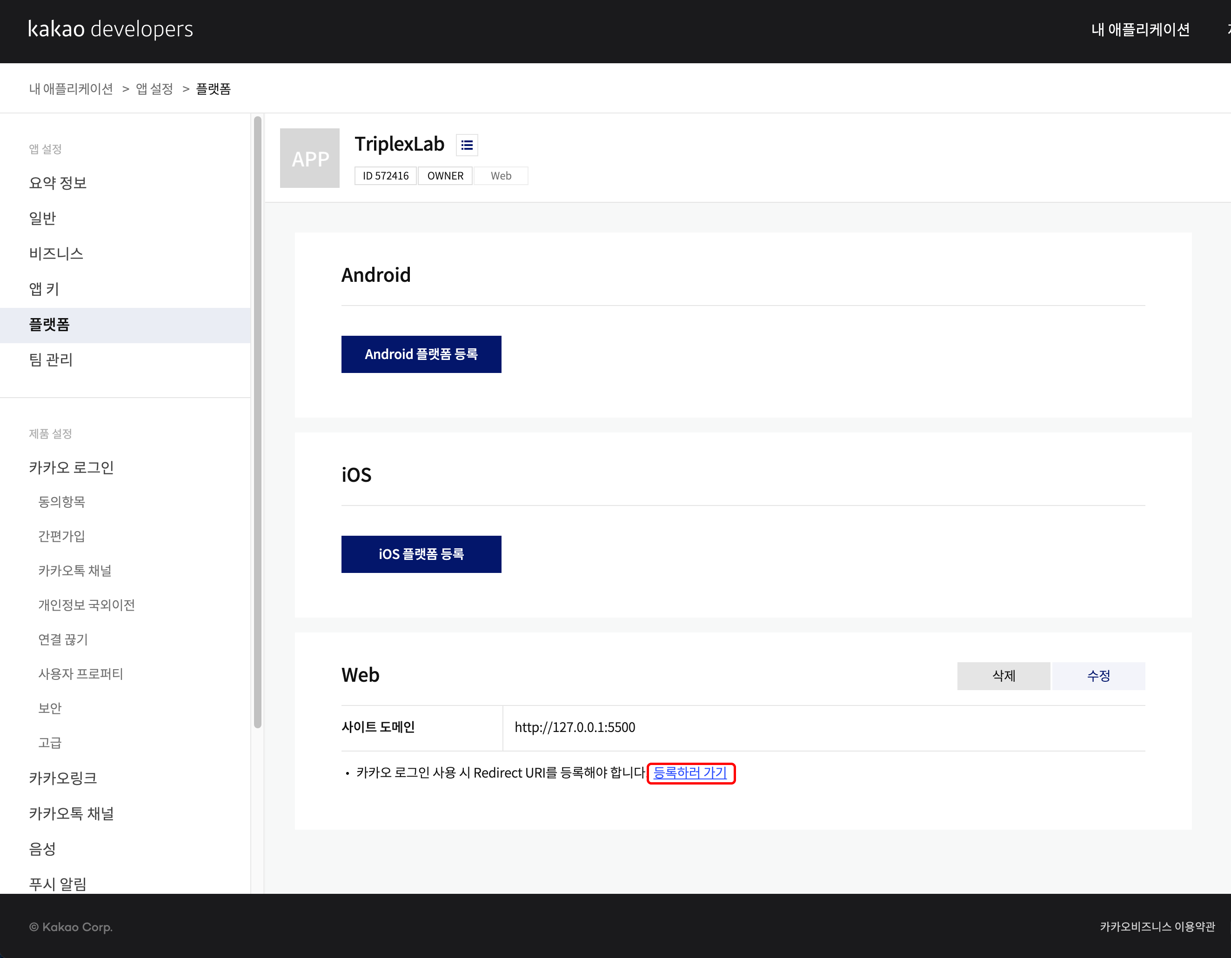The image size is (1231, 958).
Task: Open the 앱 키 sidebar item
Action: coord(44,289)
